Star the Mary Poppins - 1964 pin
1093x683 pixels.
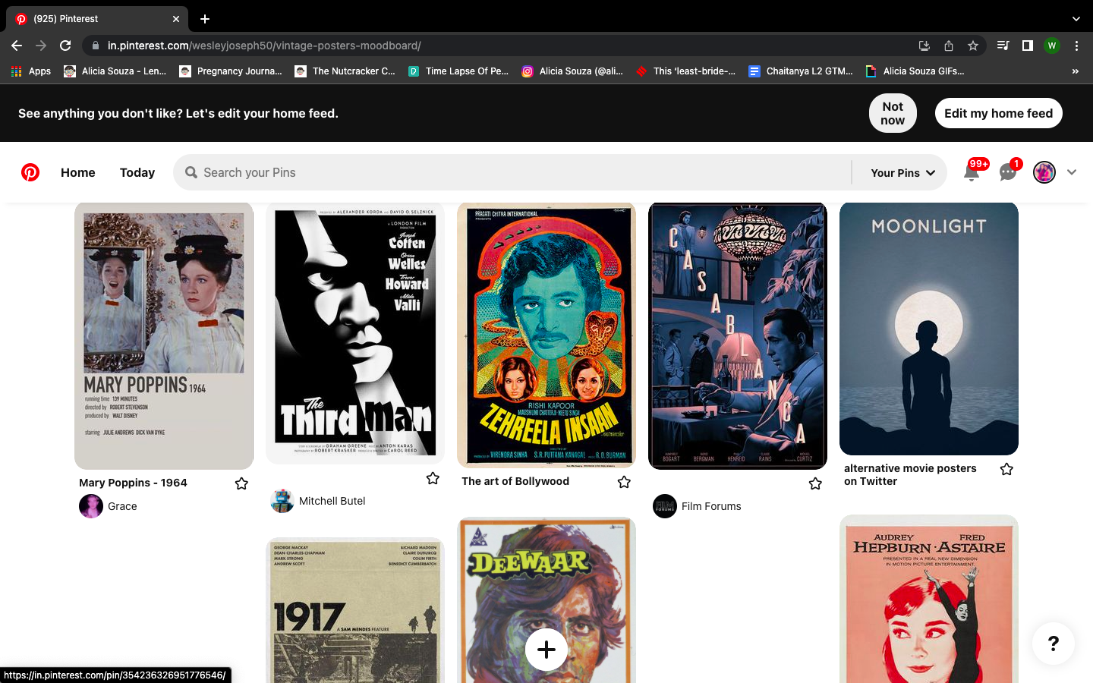click(x=241, y=483)
